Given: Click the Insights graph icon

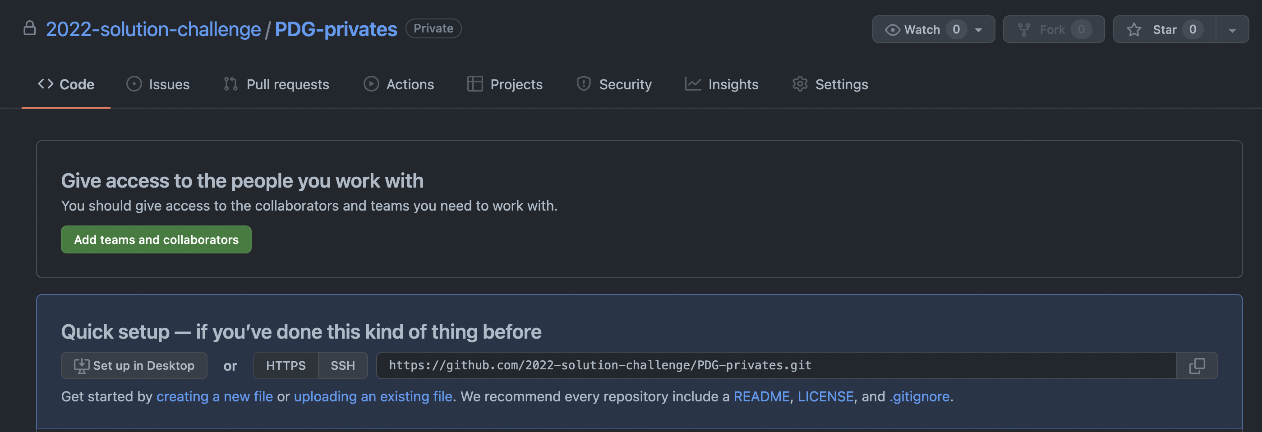Looking at the screenshot, I should pos(693,84).
